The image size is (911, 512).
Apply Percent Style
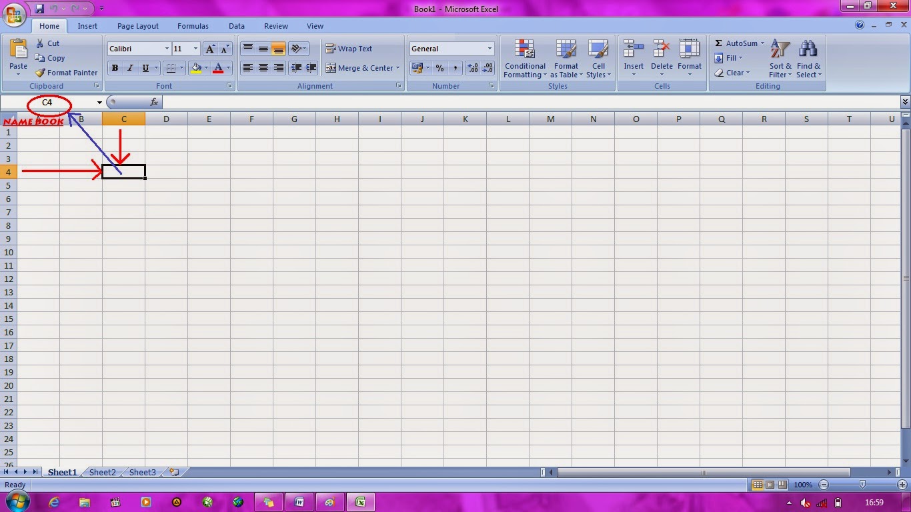click(x=439, y=68)
